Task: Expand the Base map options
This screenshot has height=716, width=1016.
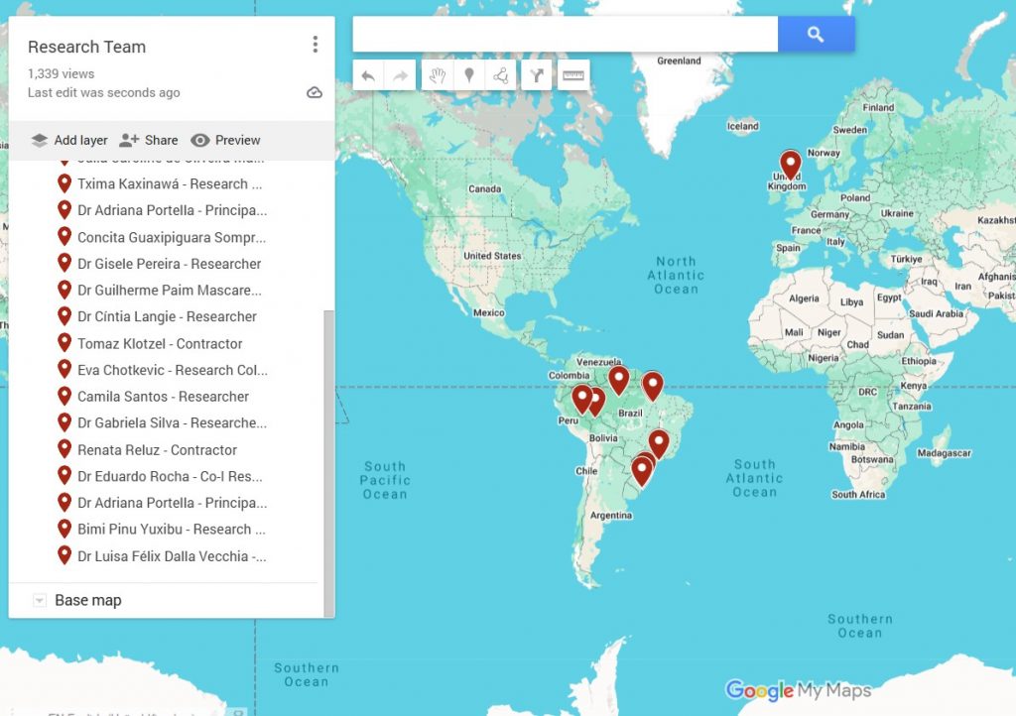Action: click(40, 600)
